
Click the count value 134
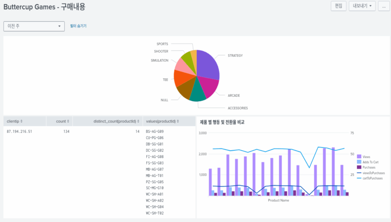(66, 131)
